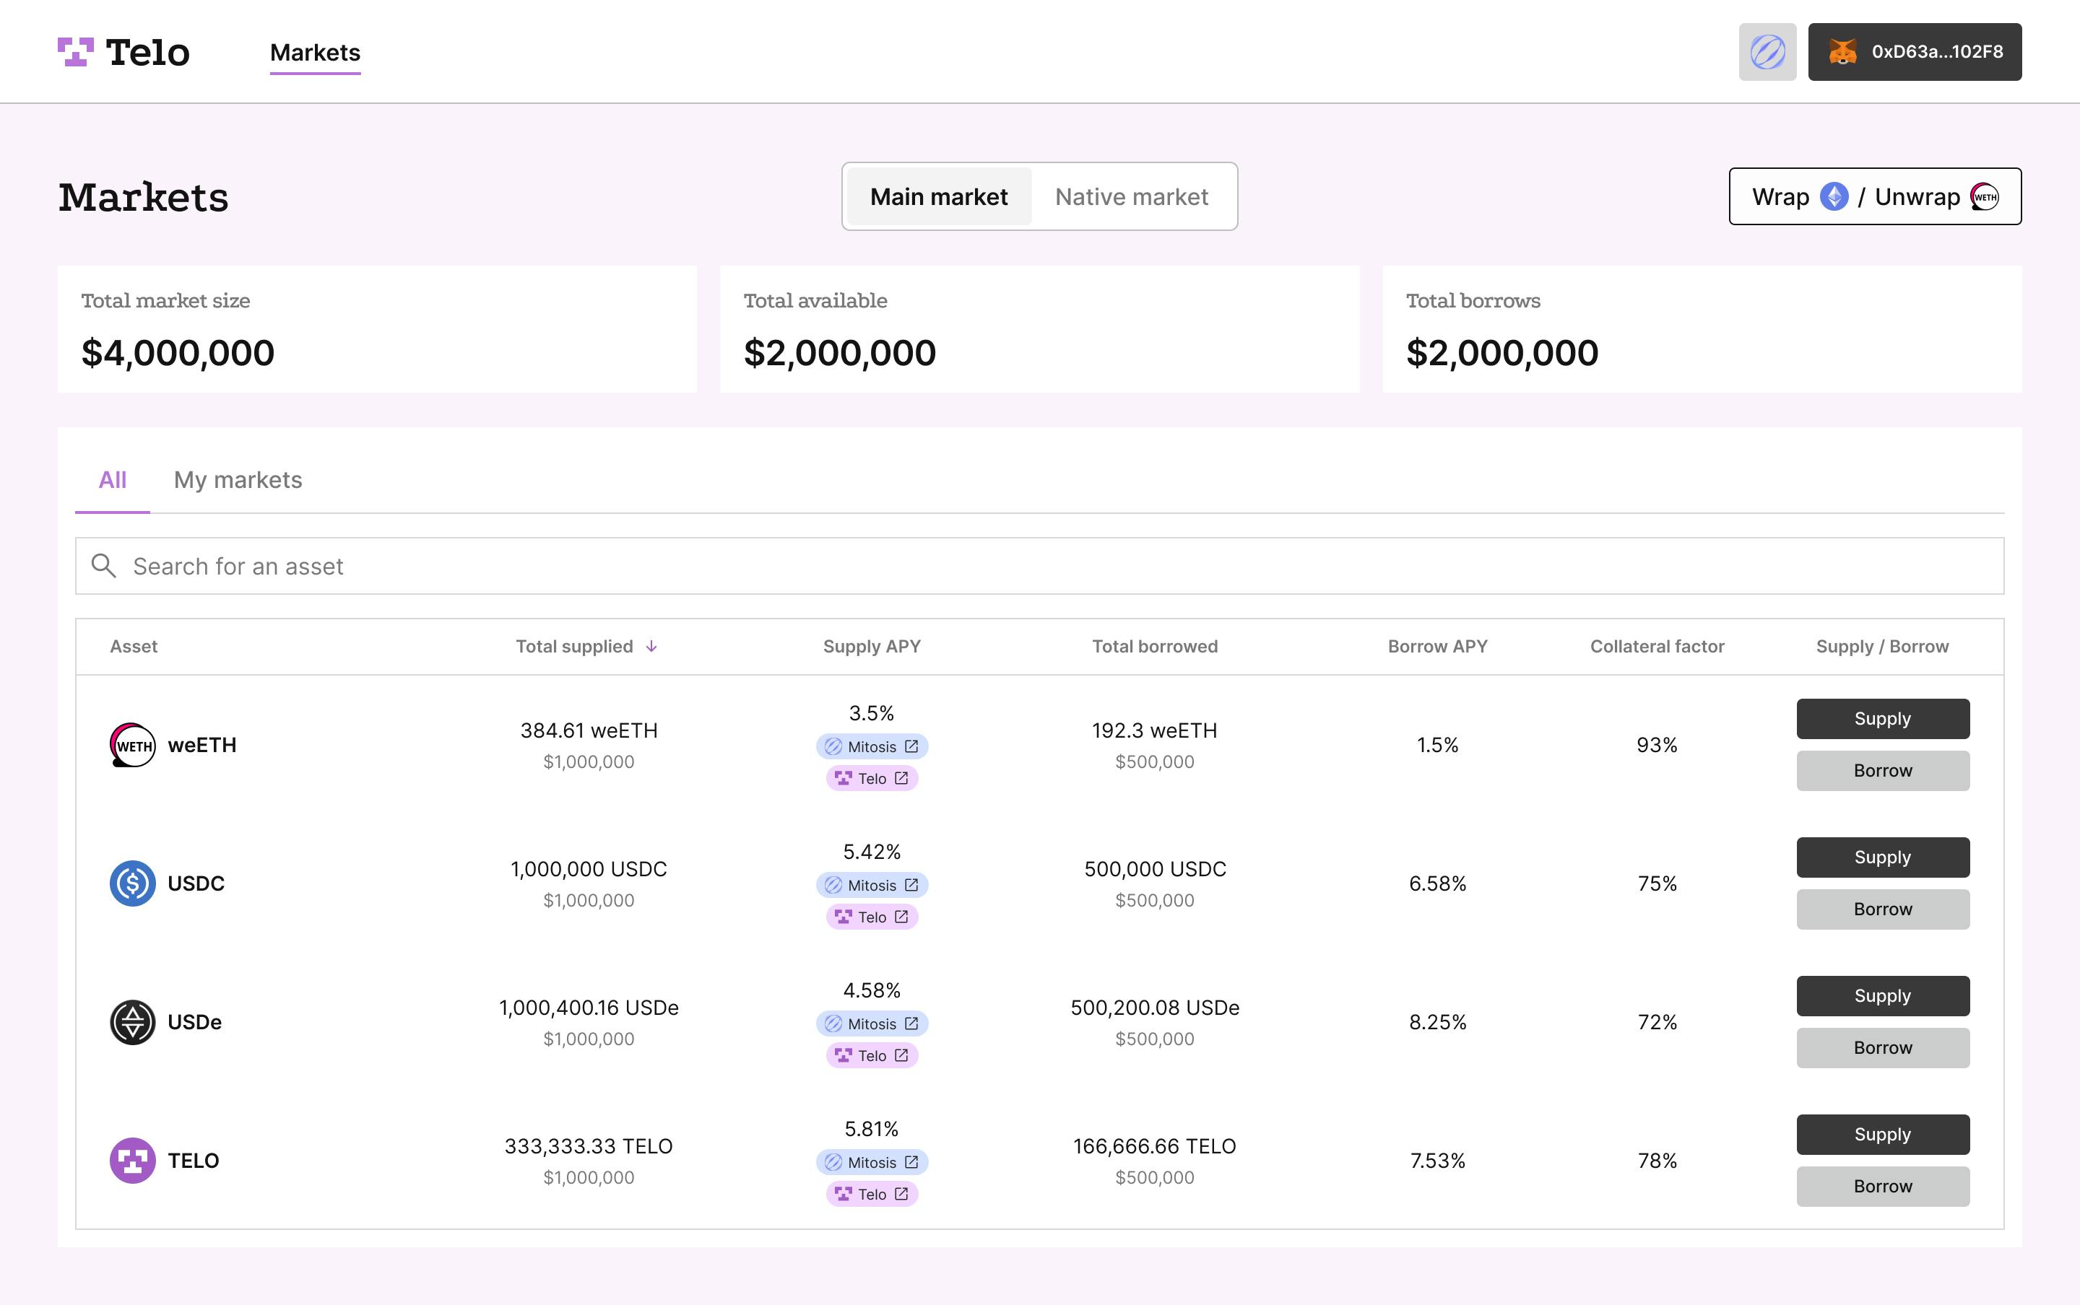Open the My markets tab
Screen dimensions: 2080x1305
pos(238,480)
